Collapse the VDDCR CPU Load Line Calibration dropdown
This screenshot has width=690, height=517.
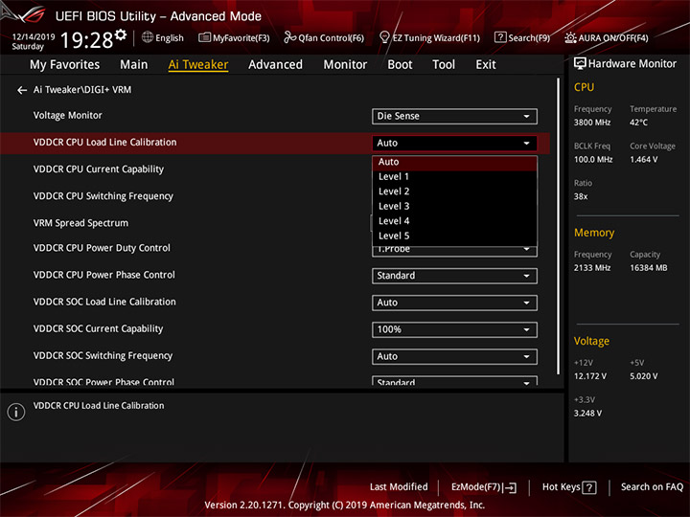coord(454,144)
